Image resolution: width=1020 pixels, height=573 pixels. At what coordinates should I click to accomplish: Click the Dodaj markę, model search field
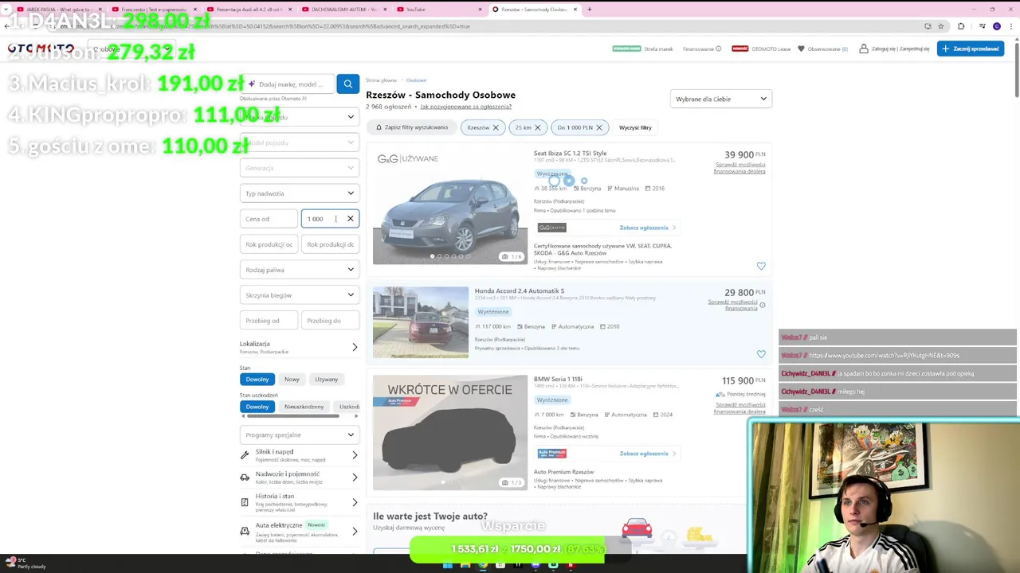tap(288, 84)
